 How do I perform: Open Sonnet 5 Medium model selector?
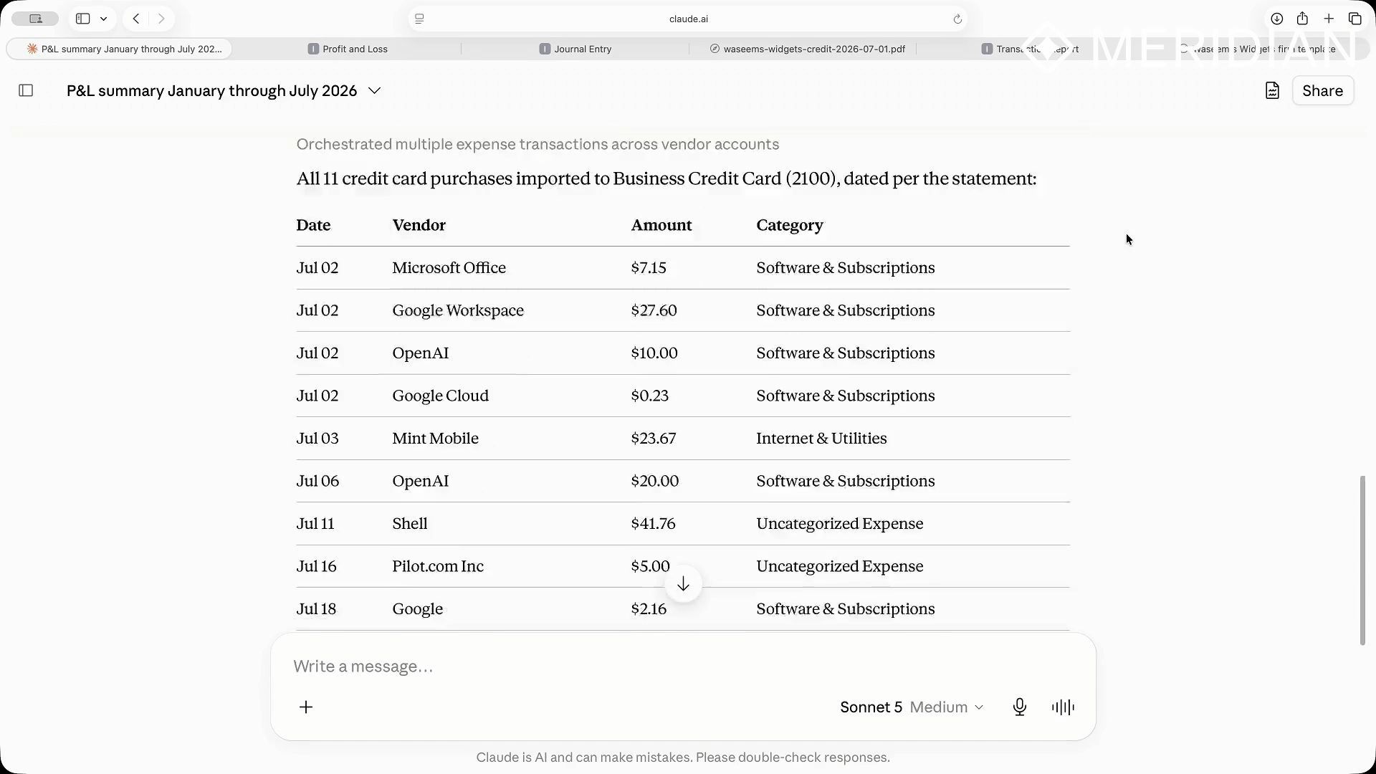pos(912,707)
